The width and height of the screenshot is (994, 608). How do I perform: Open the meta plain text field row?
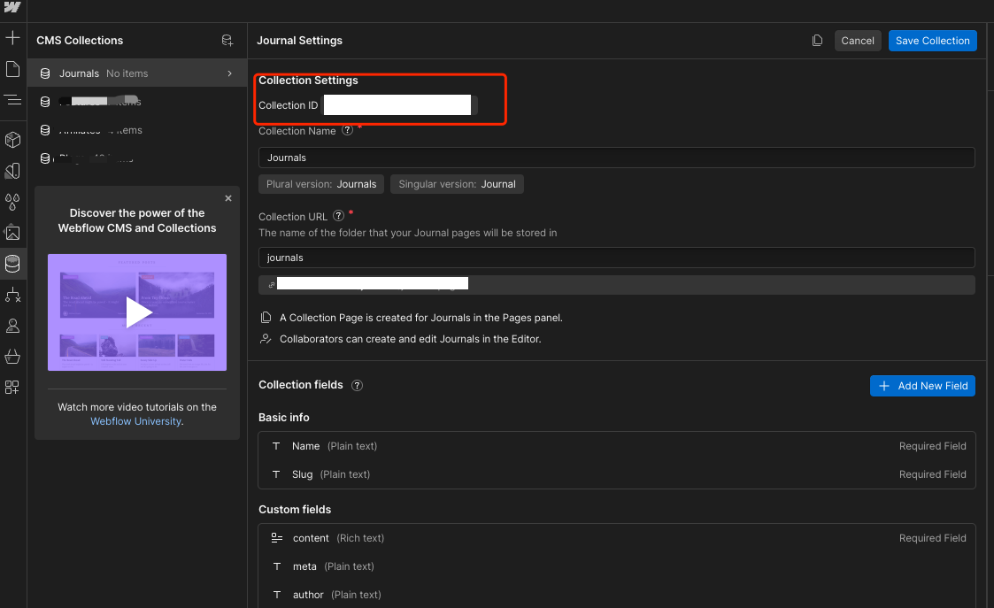point(616,566)
